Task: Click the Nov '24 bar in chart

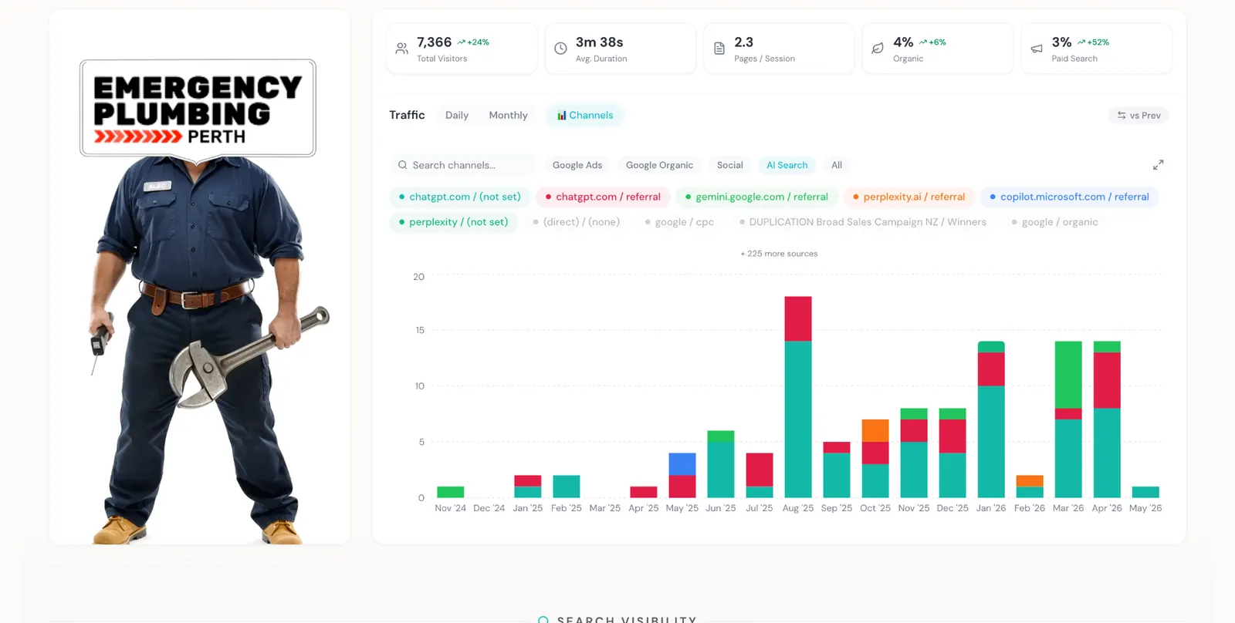Action: click(x=451, y=492)
